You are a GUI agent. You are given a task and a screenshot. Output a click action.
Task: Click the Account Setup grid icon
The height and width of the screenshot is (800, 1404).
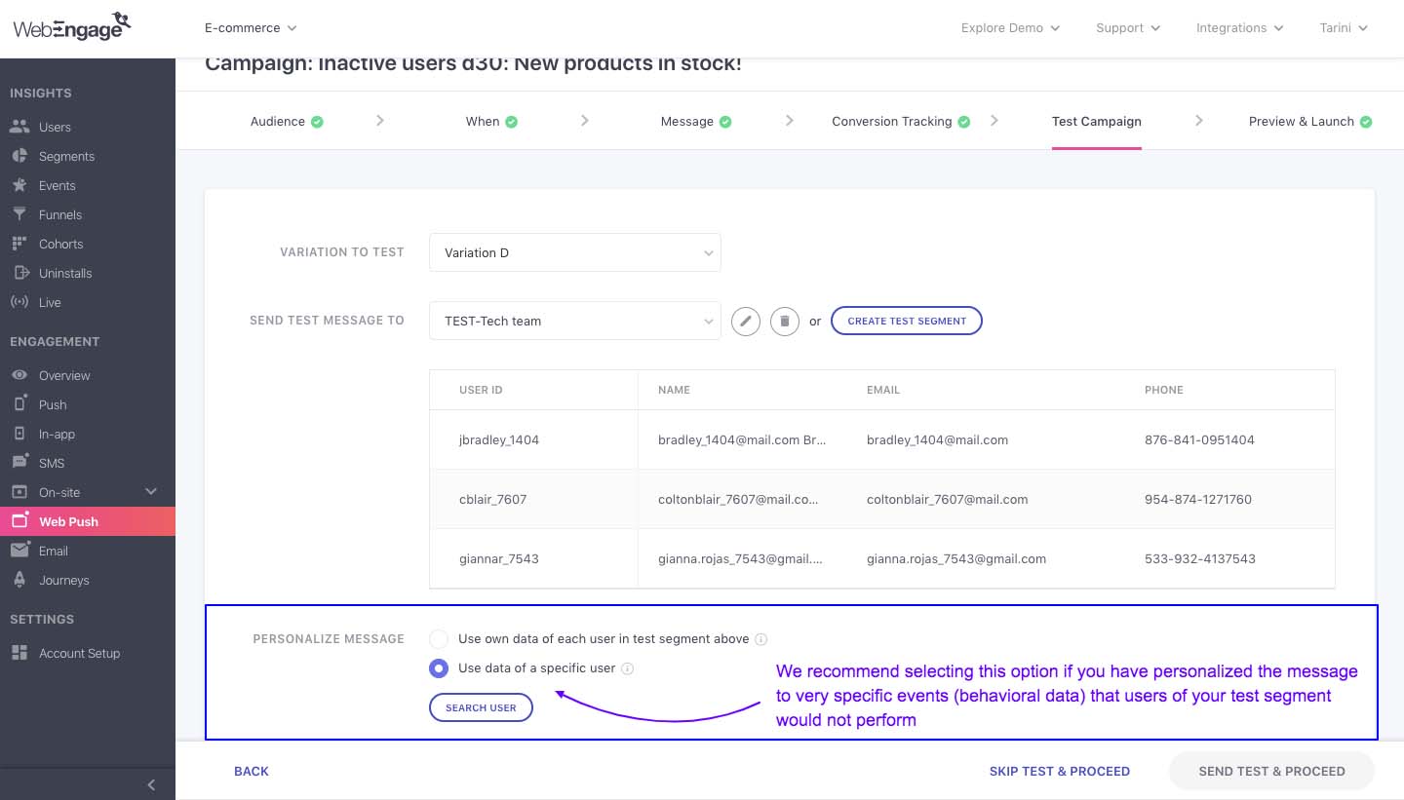(19, 653)
